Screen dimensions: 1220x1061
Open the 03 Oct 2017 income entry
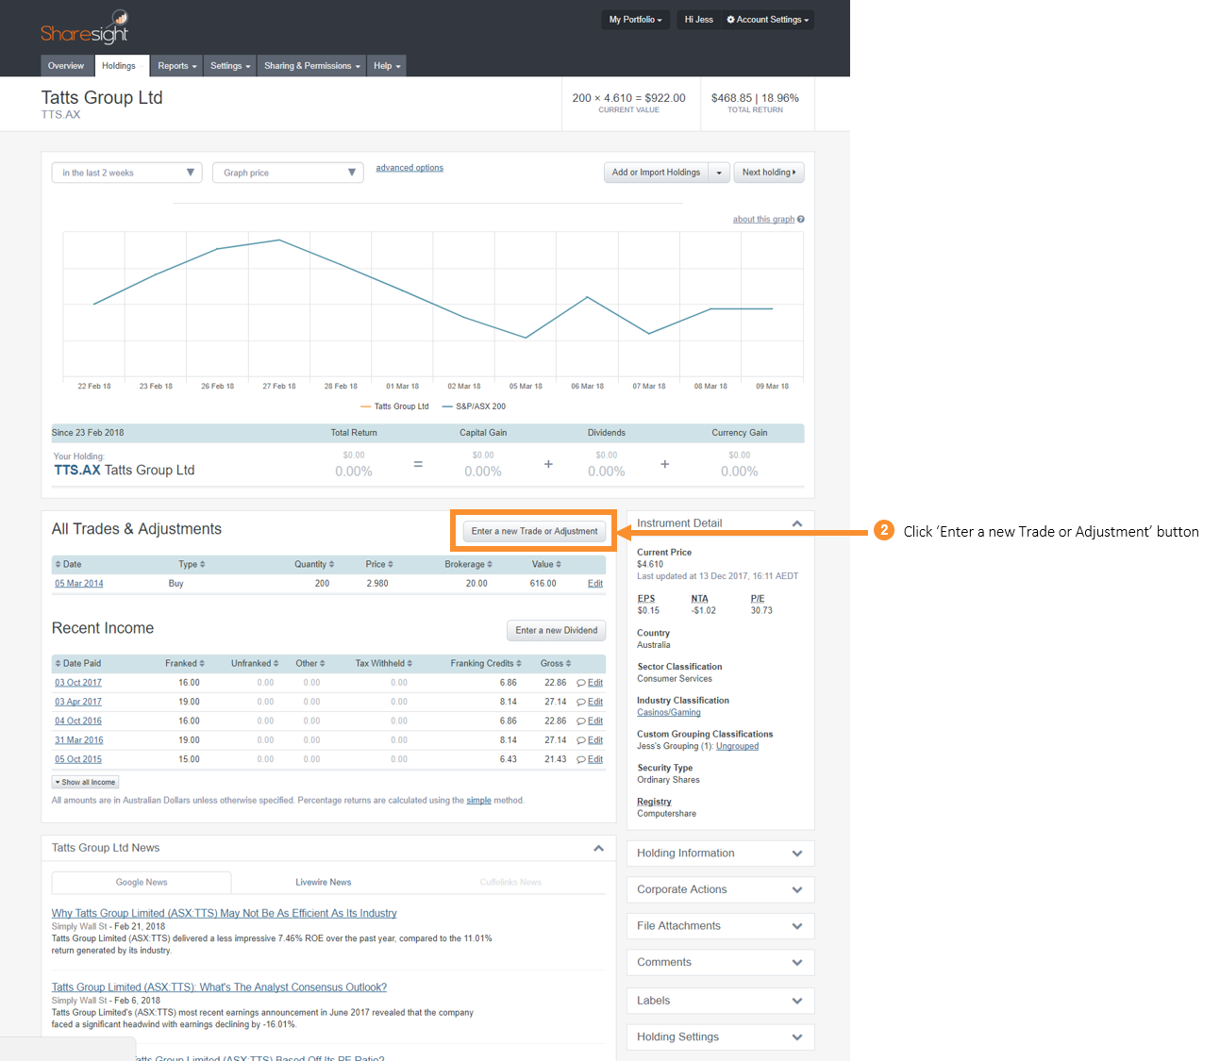click(78, 683)
